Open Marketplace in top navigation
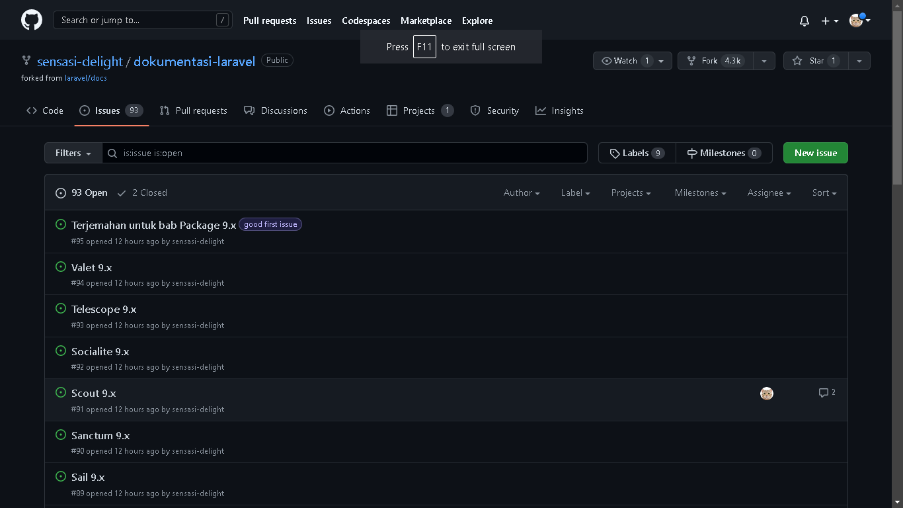903x508 pixels. click(426, 21)
